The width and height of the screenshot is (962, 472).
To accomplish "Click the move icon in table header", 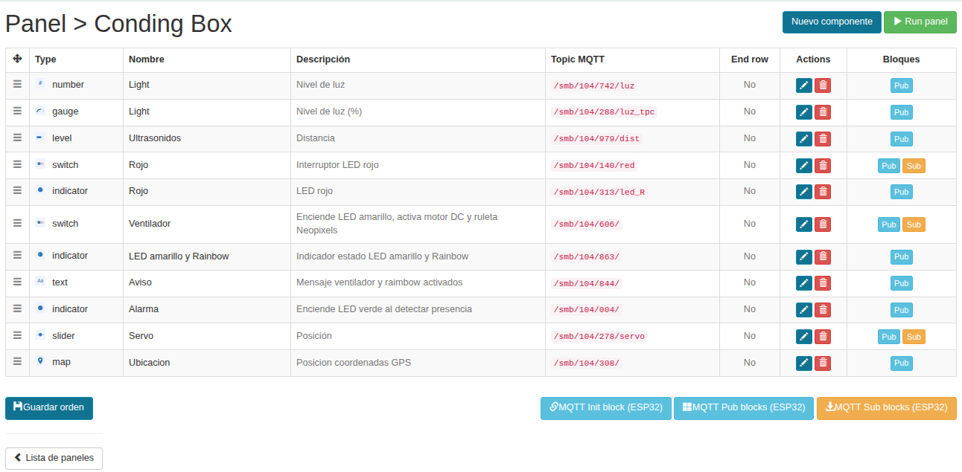I will click(x=17, y=59).
